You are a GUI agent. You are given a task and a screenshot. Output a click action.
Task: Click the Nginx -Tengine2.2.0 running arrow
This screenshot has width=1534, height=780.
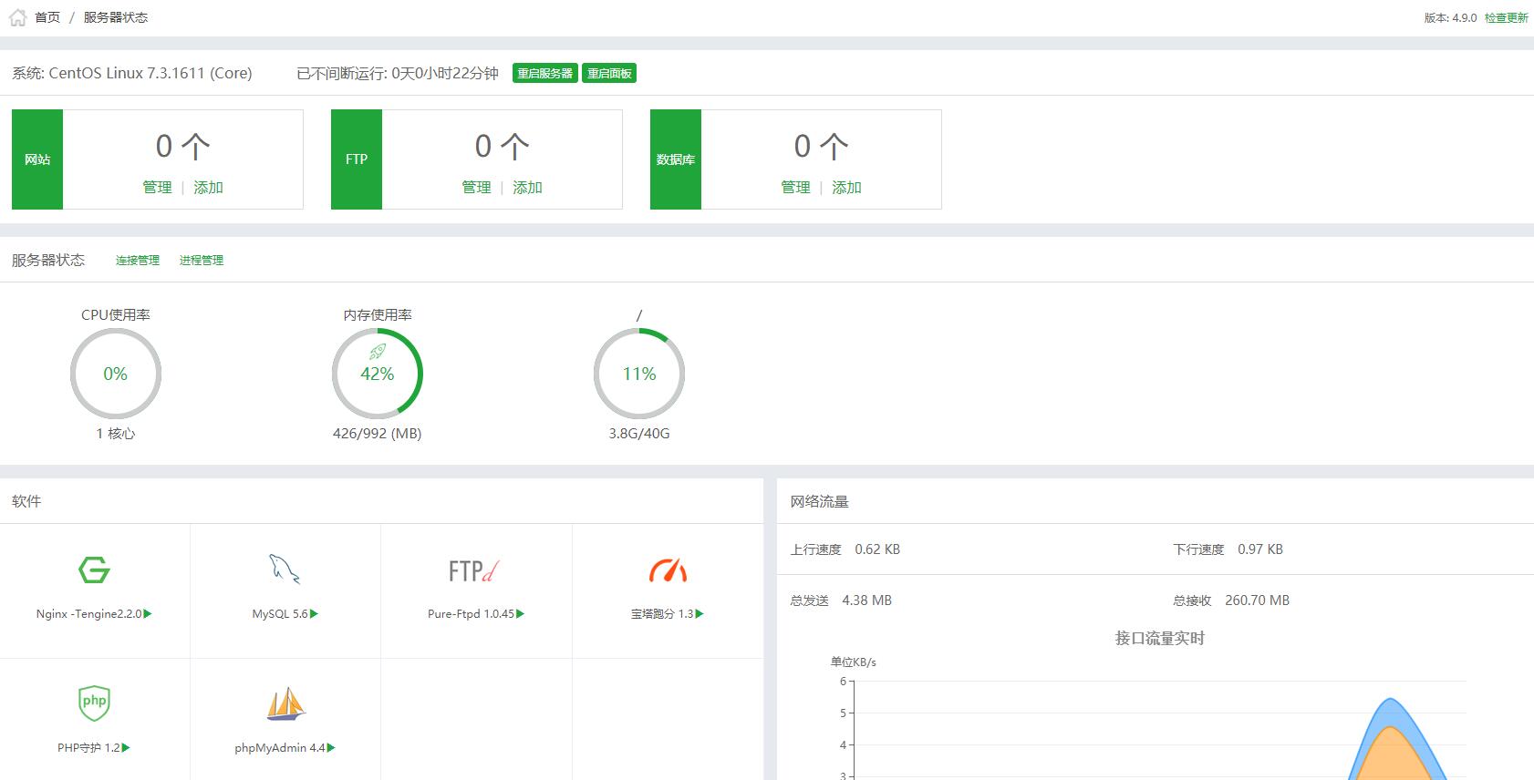click(148, 614)
